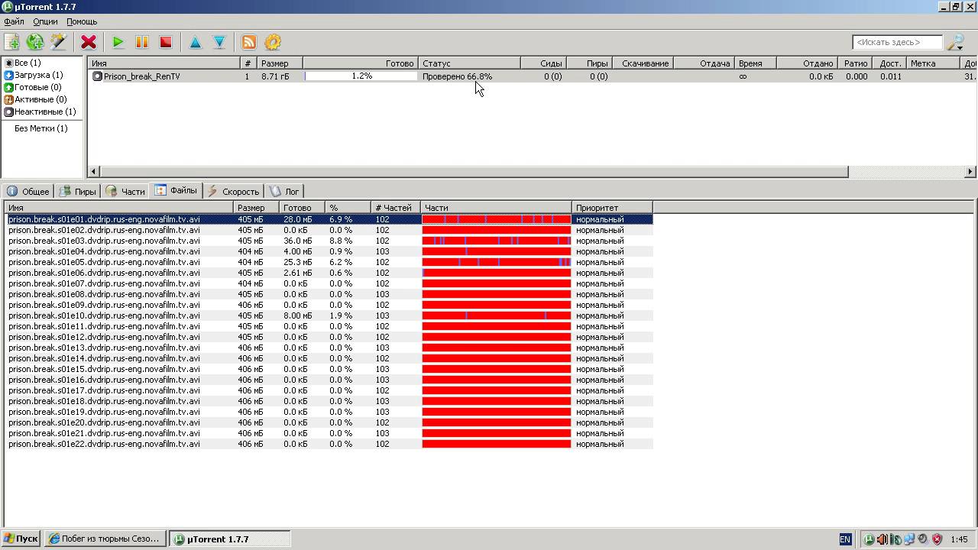
Task: Click the pieces bar of the s01e05 file
Action: click(x=497, y=262)
